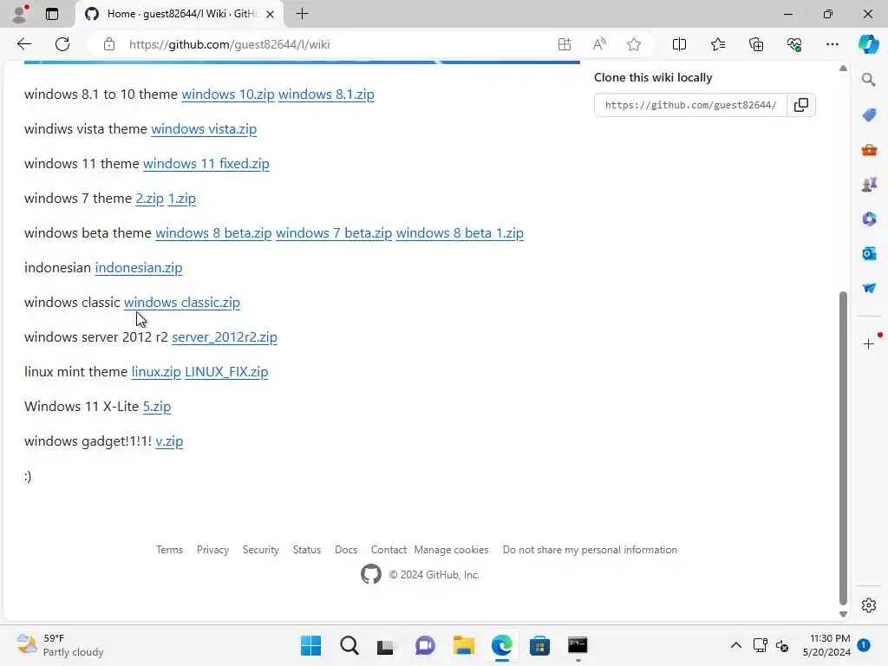The height and width of the screenshot is (666, 888).
Task: Open Games chess icon in sidebar
Action: coord(869,184)
